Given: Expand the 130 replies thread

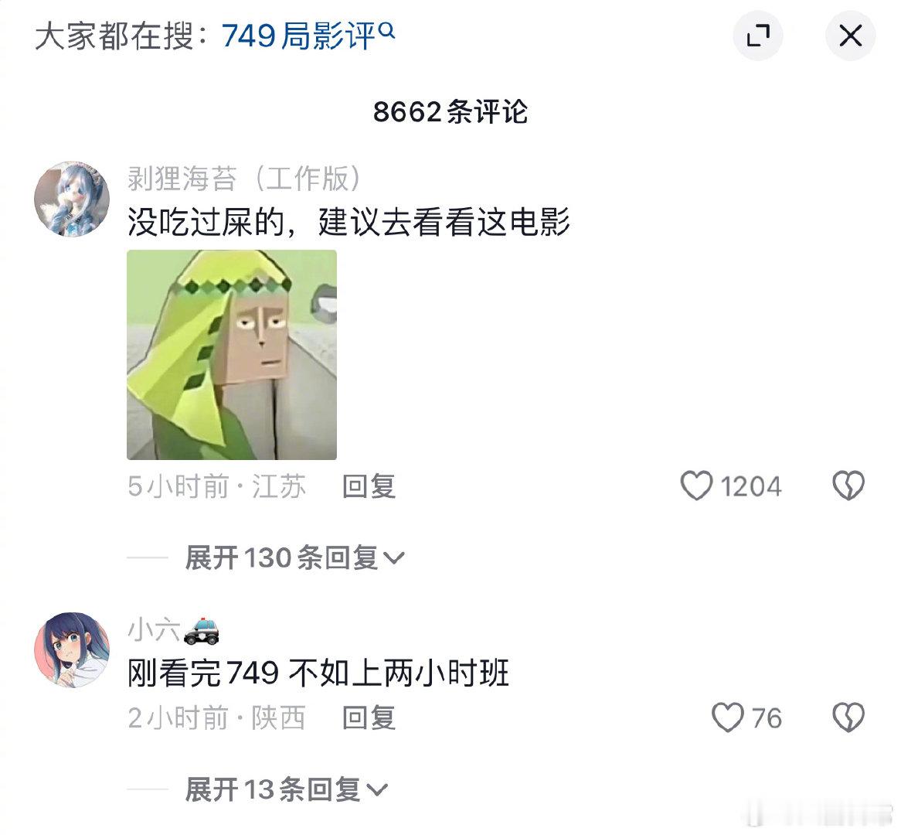Looking at the screenshot, I should (x=294, y=557).
